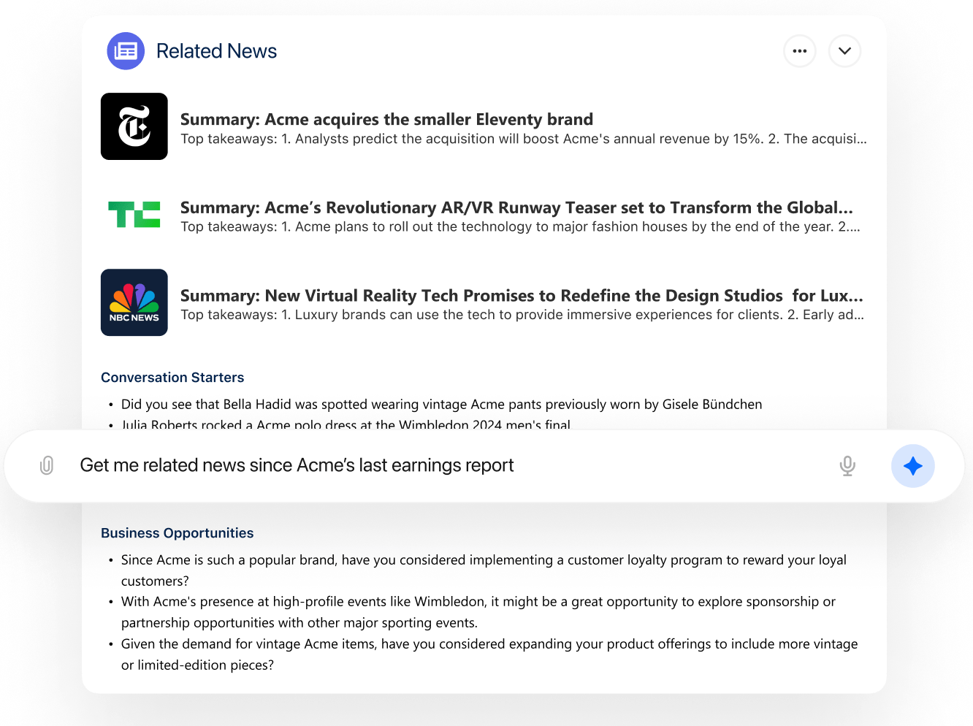Click the New York Times logo
The width and height of the screenshot is (973, 726).
pos(134,126)
